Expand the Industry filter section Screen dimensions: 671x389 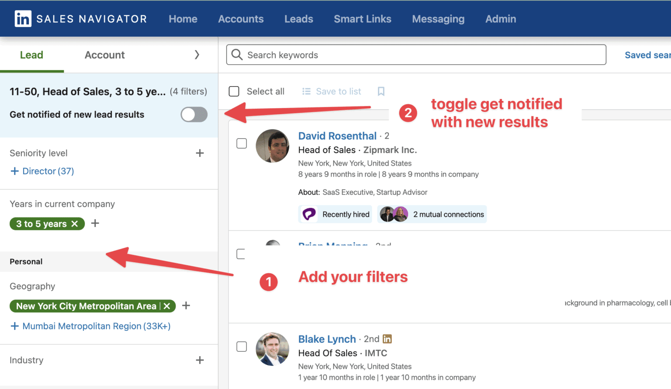pos(200,360)
